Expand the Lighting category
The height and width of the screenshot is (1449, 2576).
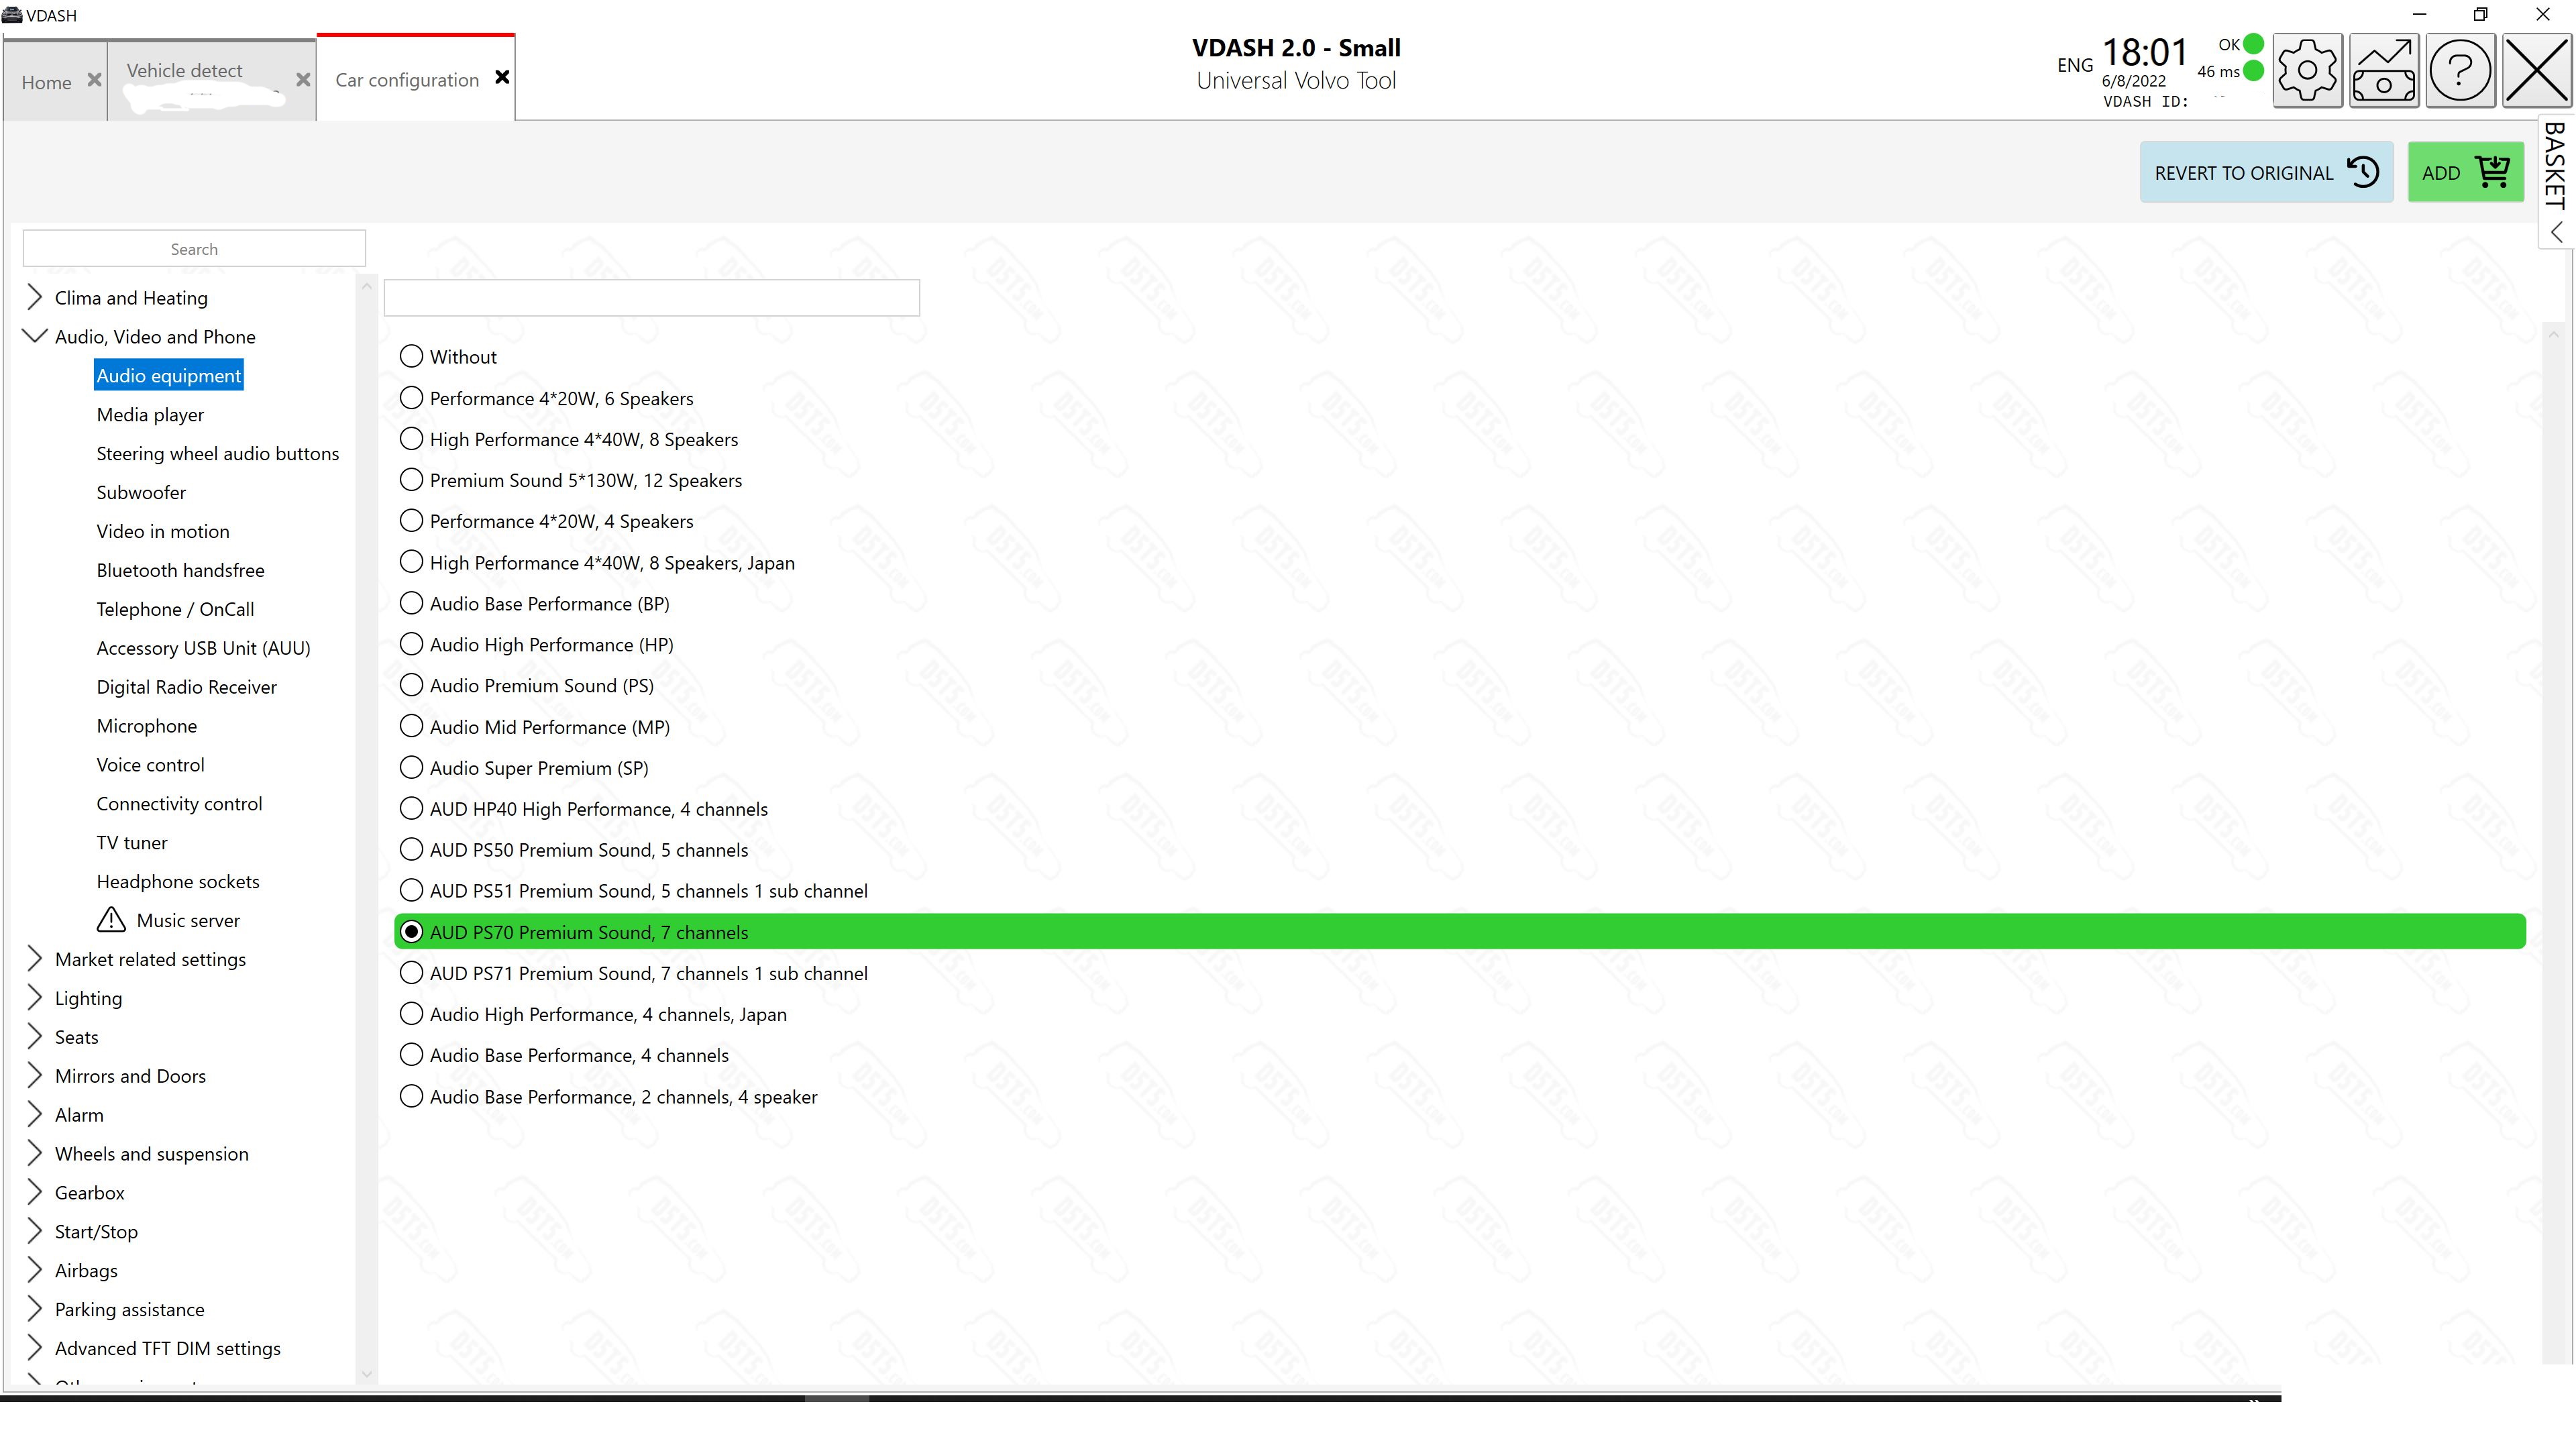[34, 998]
